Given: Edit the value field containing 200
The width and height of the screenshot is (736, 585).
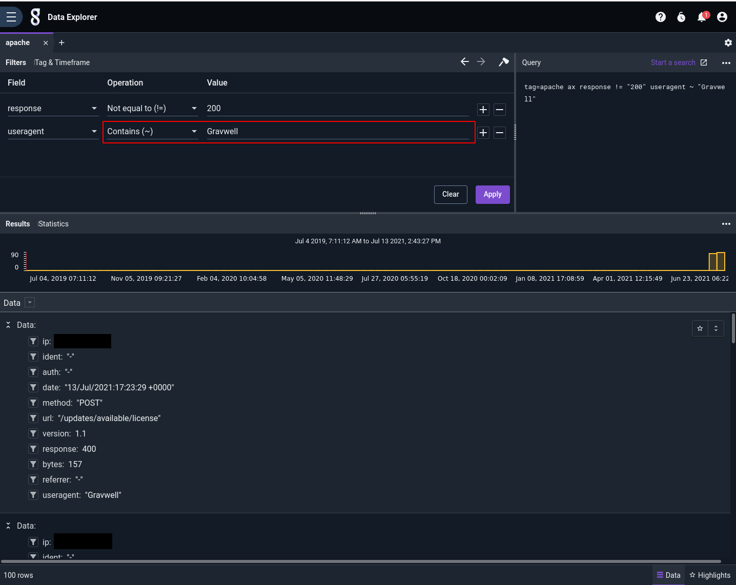Looking at the screenshot, I should pos(337,108).
